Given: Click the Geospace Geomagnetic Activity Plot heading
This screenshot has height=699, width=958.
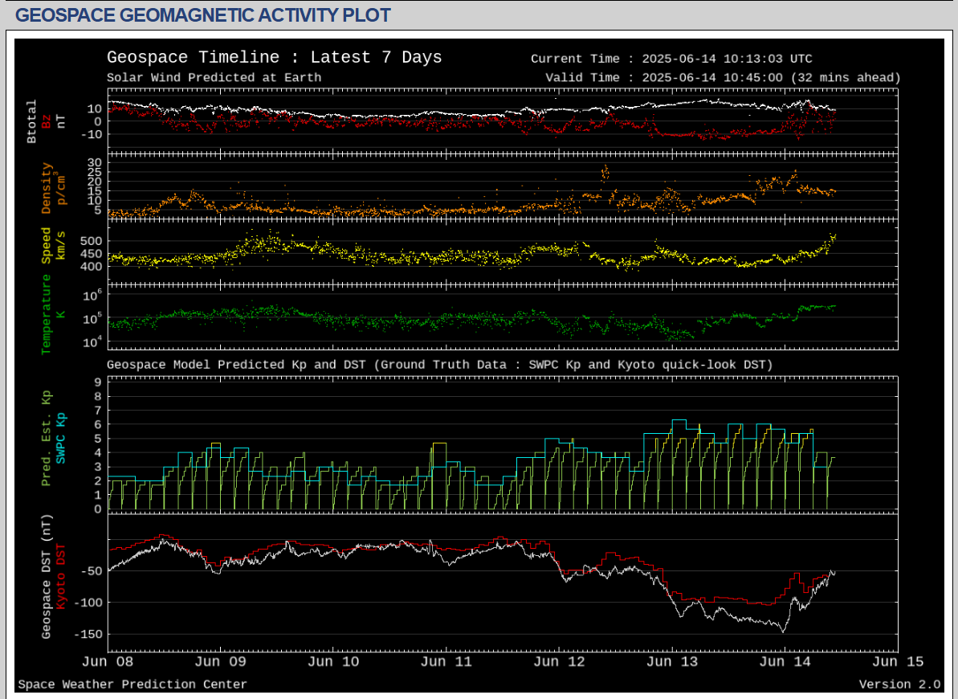Looking at the screenshot, I should 203,15.
